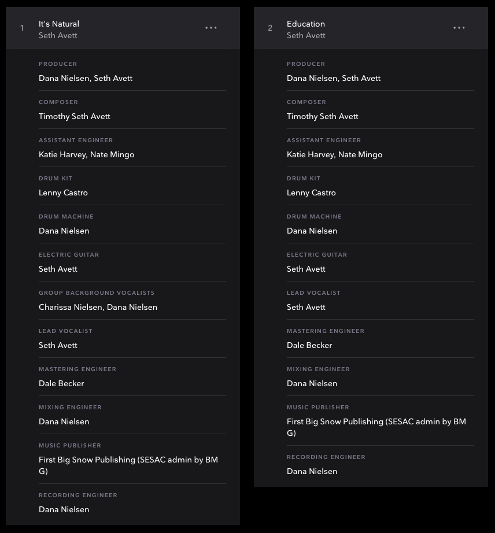Viewport: 495px width, 533px height.
Task: Click Seth Avett under Lead Vocalist in It's Natural
Action: (58, 345)
